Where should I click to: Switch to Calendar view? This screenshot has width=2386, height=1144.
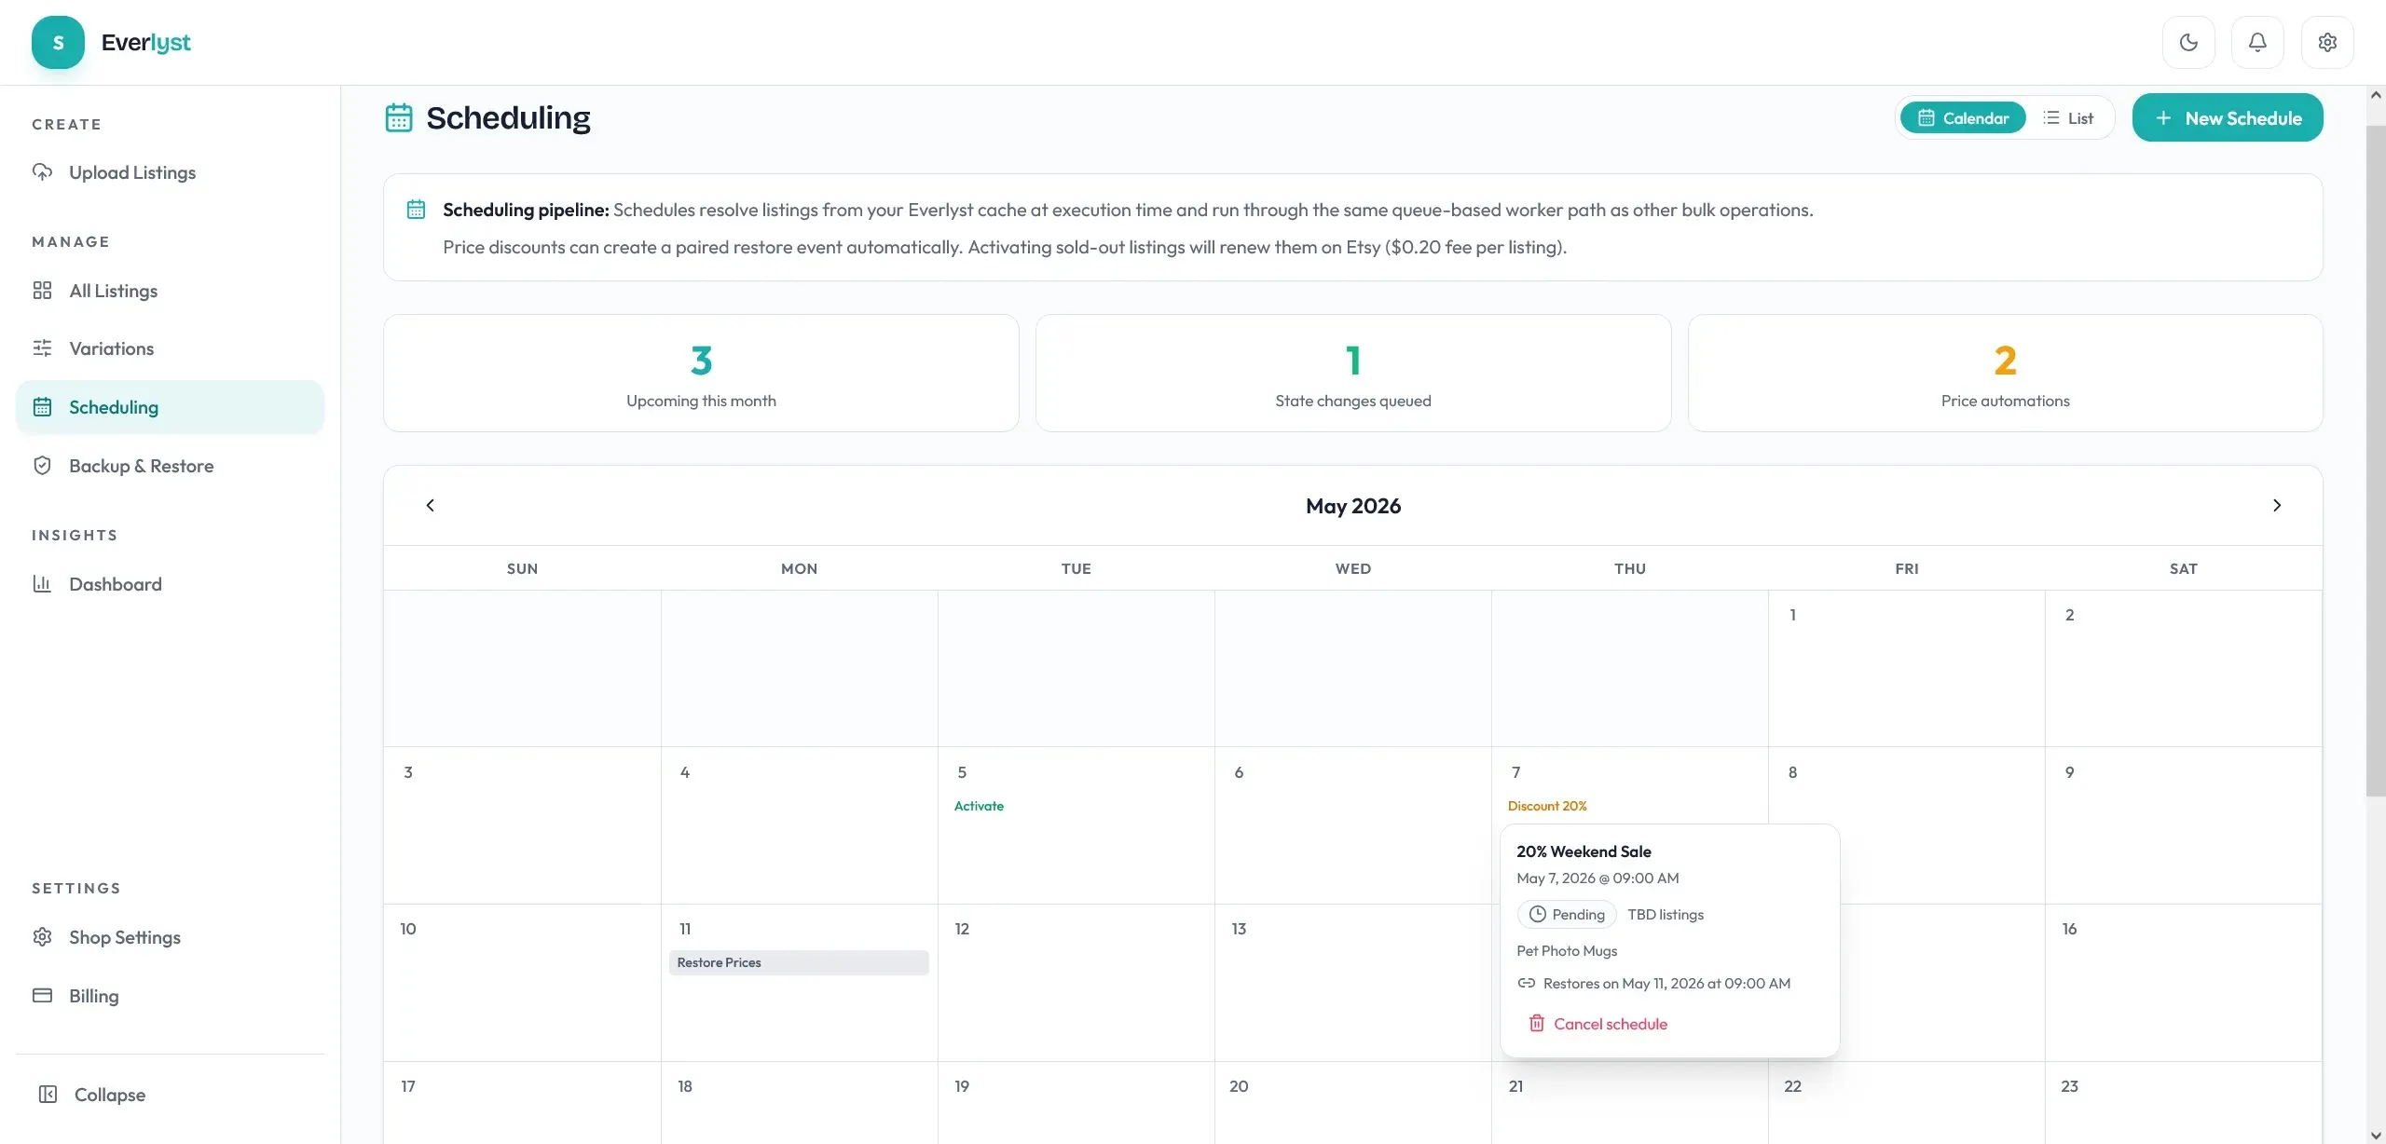pyautogui.click(x=1963, y=118)
